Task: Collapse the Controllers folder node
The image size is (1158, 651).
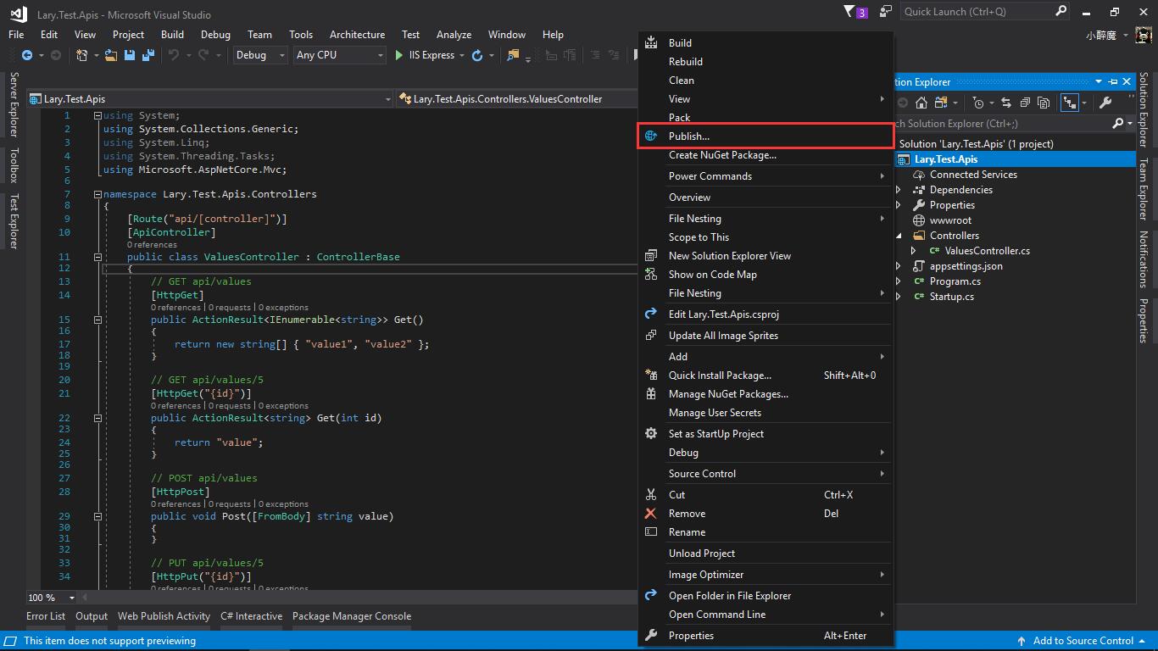Action: coord(899,236)
